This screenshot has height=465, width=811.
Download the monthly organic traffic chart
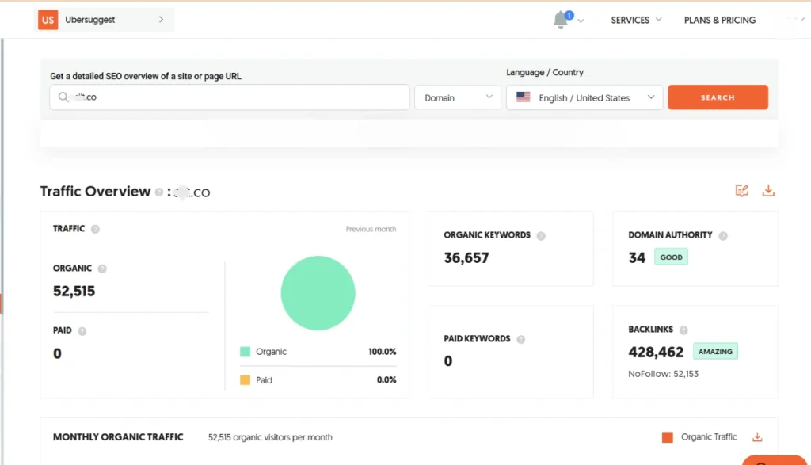(x=757, y=437)
